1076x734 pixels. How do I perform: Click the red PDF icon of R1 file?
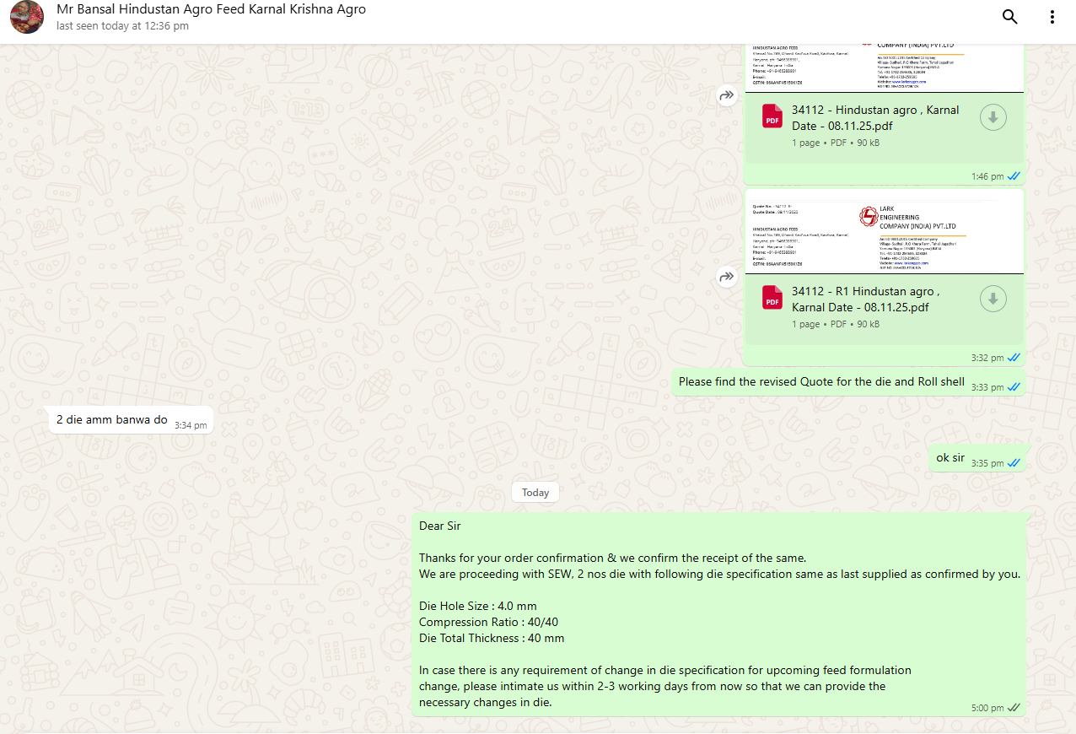coord(772,298)
